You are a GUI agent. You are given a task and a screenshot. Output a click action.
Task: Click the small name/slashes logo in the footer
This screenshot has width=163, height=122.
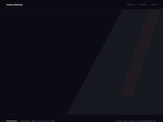point(11,121)
